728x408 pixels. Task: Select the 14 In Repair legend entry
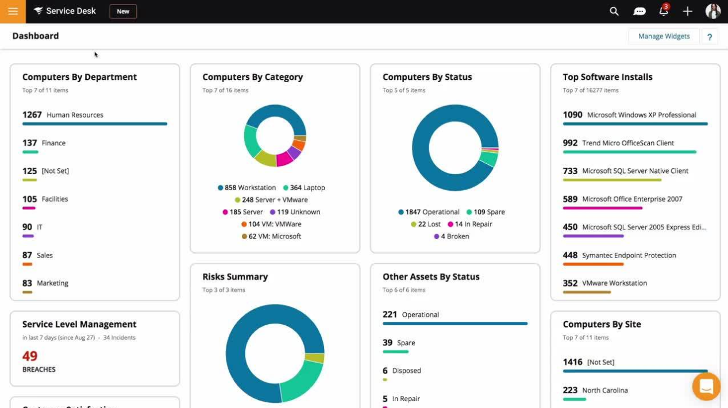point(469,224)
